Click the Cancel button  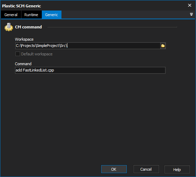(146, 169)
